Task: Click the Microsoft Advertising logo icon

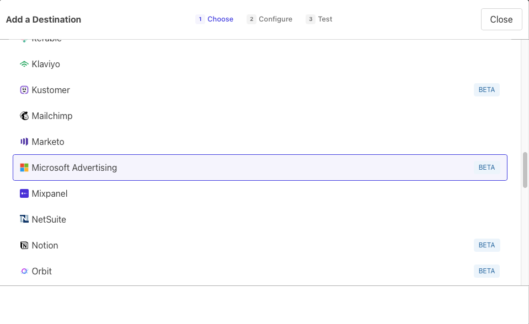Action: pyautogui.click(x=24, y=168)
